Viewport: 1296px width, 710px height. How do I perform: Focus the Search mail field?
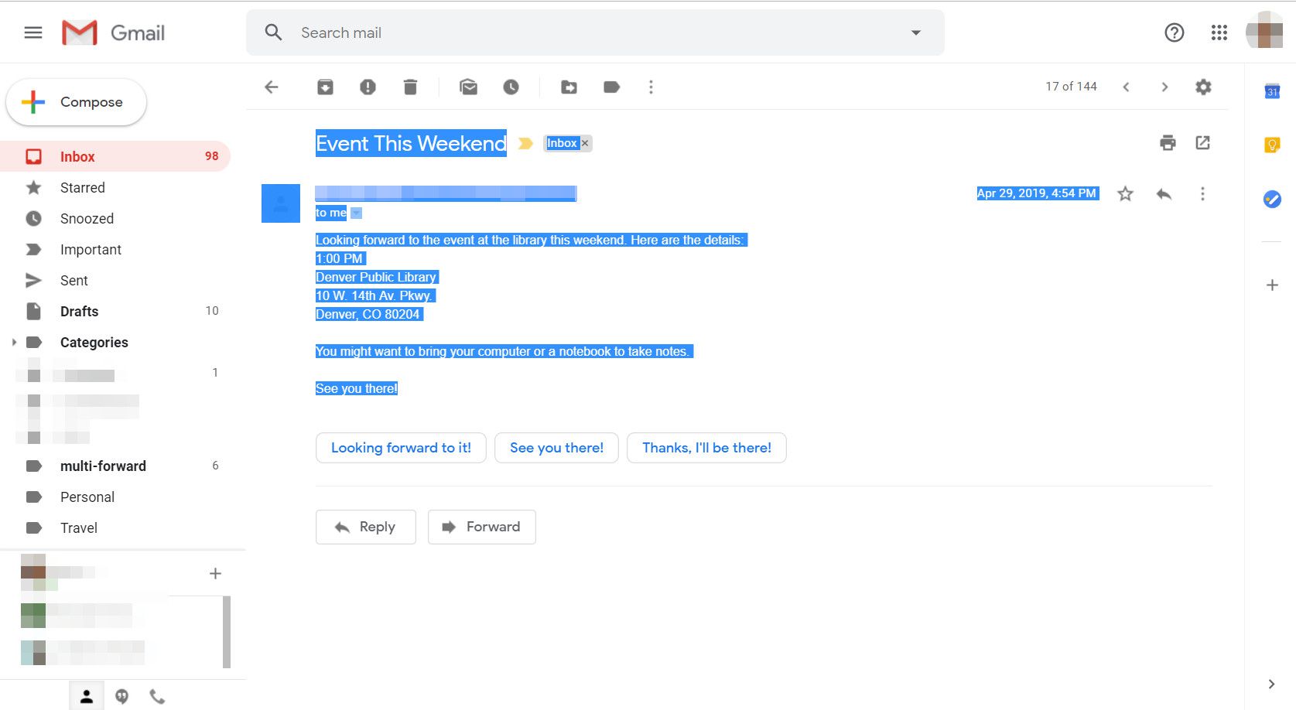coord(594,32)
